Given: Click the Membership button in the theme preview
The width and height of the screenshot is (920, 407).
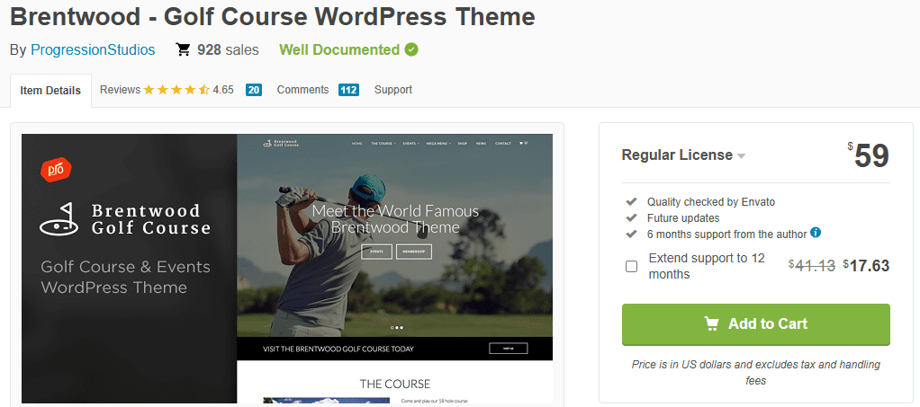Looking at the screenshot, I should coord(414,252).
